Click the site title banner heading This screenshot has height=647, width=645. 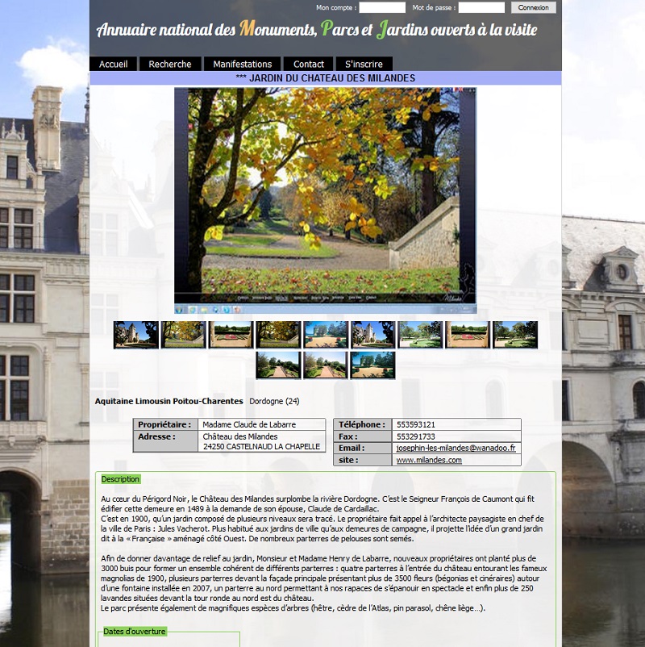[317, 29]
